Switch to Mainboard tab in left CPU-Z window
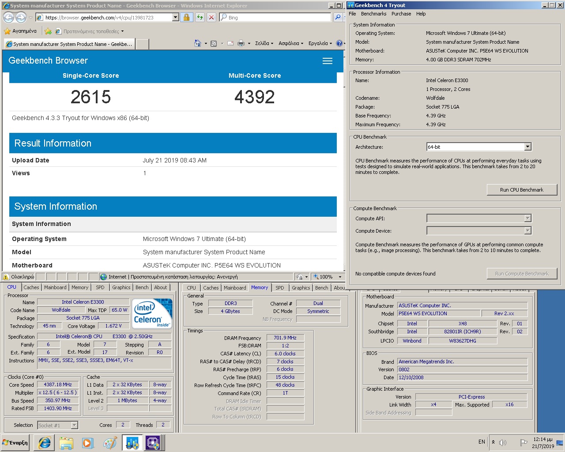Viewport: 565px width, 452px height. click(x=55, y=287)
